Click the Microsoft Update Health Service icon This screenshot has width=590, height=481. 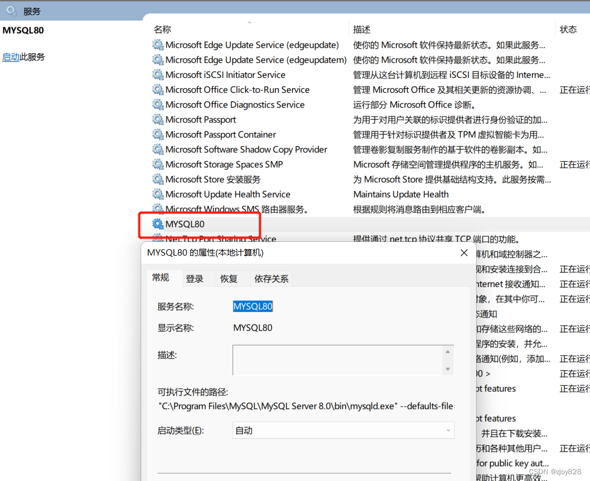(158, 194)
